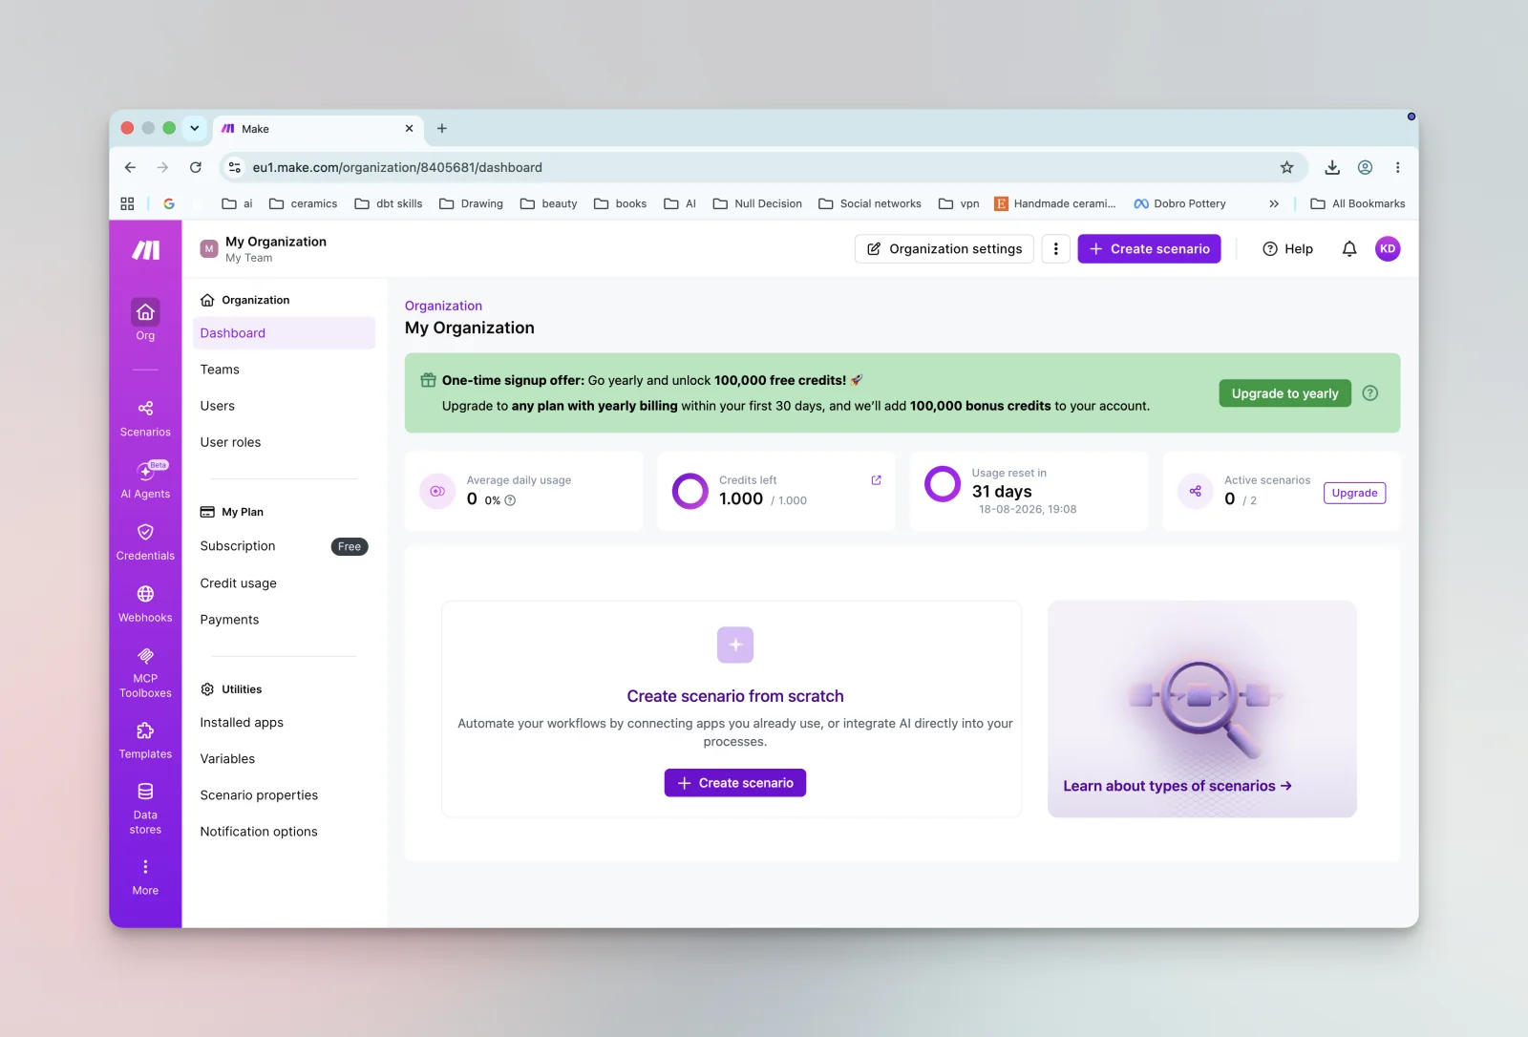This screenshot has width=1528, height=1037.
Task: Open Payments menu item
Action: pos(229,620)
